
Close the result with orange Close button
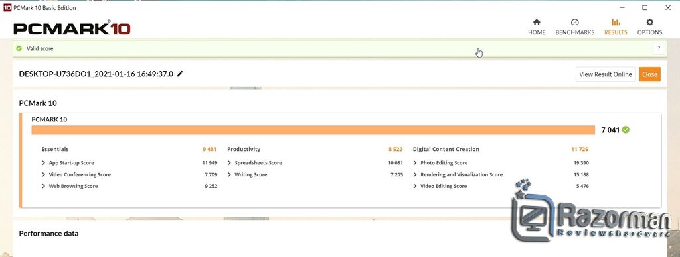tap(649, 74)
